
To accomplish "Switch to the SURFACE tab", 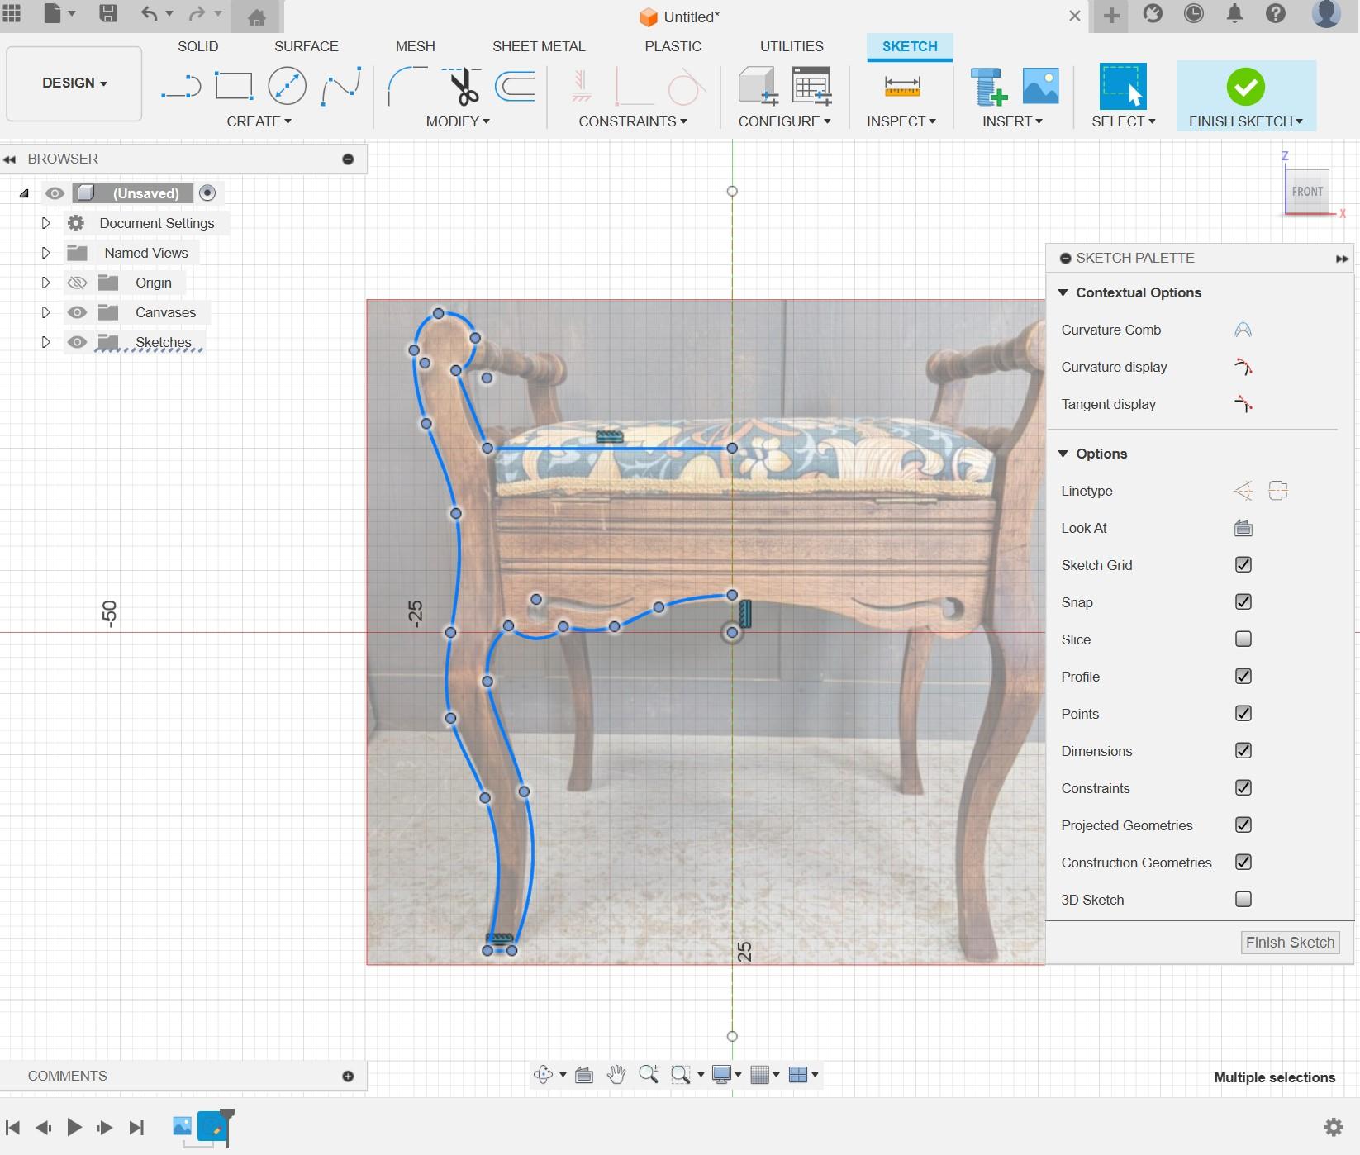I will 306,46.
